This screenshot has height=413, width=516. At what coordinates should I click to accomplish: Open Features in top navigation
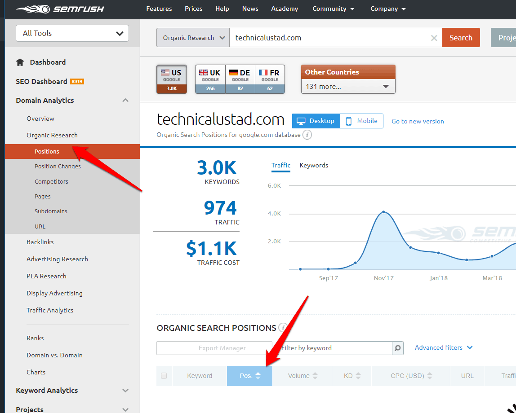coord(159,9)
